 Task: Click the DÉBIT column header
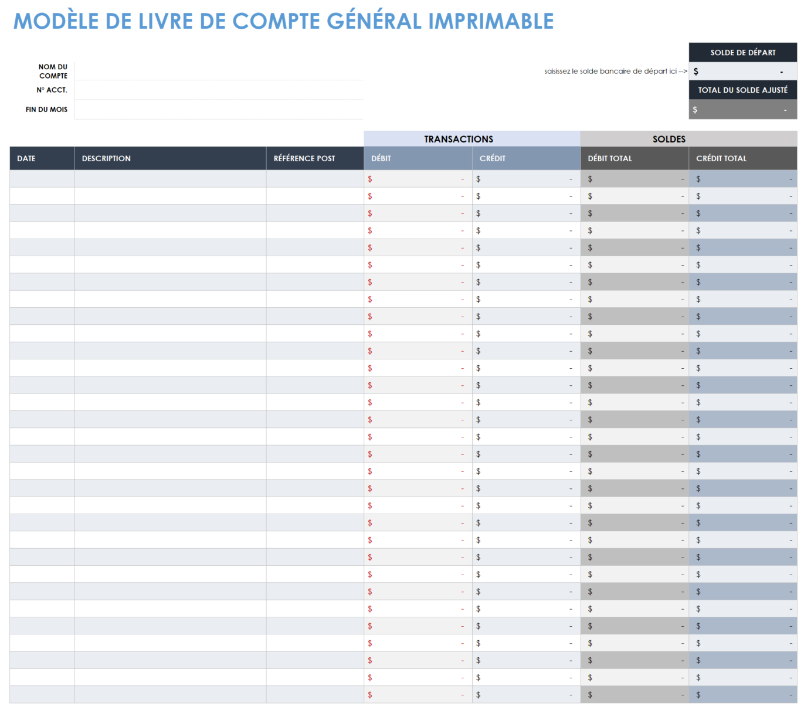point(418,158)
